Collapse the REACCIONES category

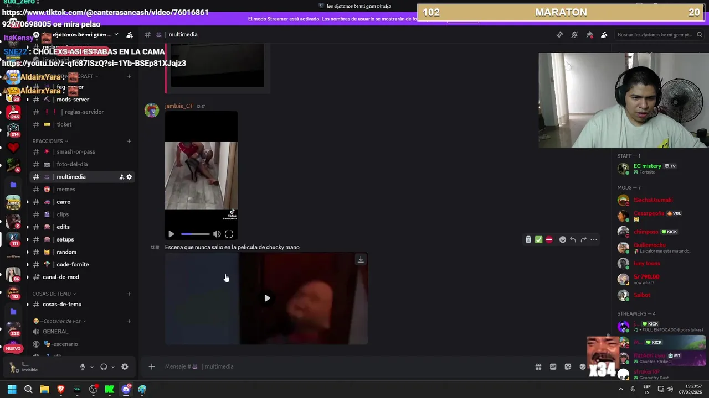point(50,141)
